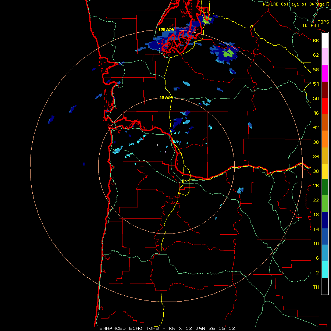Click the legend value "42"
This screenshot has height=331, width=331.
point(316,128)
